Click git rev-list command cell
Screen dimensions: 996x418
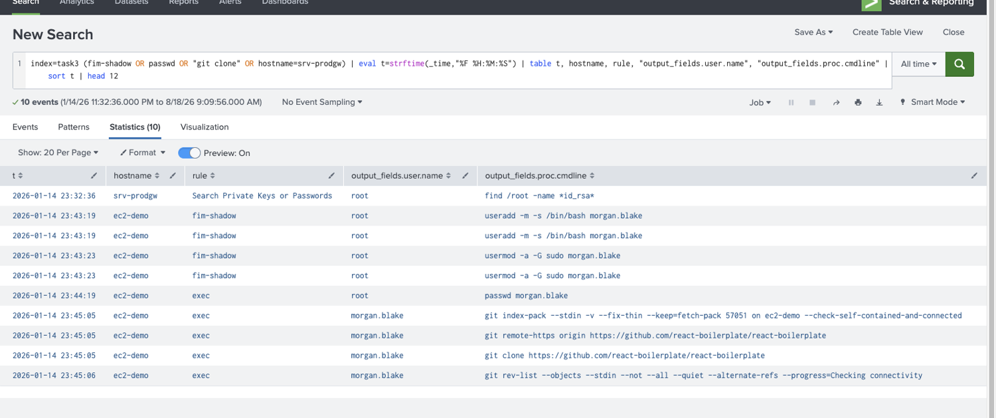704,375
